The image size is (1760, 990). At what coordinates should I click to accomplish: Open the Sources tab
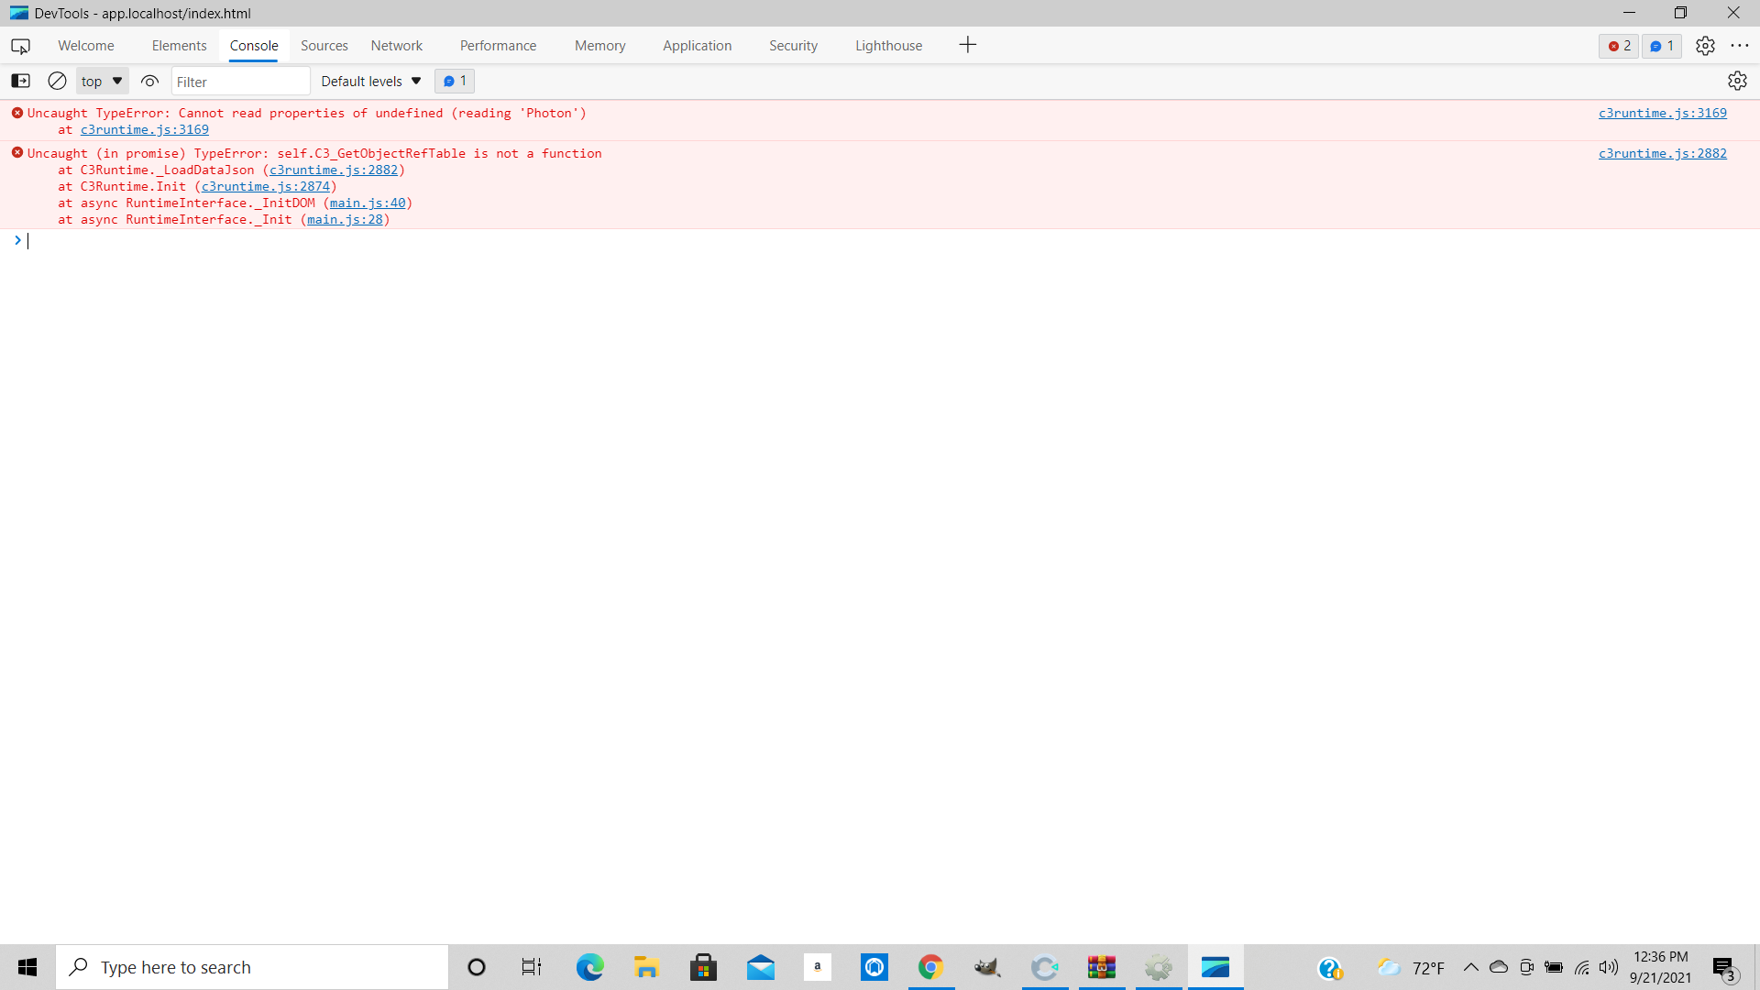tap(324, 46)
